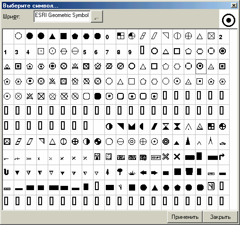Pick the right-pointing arrow symbol

[x=154, y=173]
